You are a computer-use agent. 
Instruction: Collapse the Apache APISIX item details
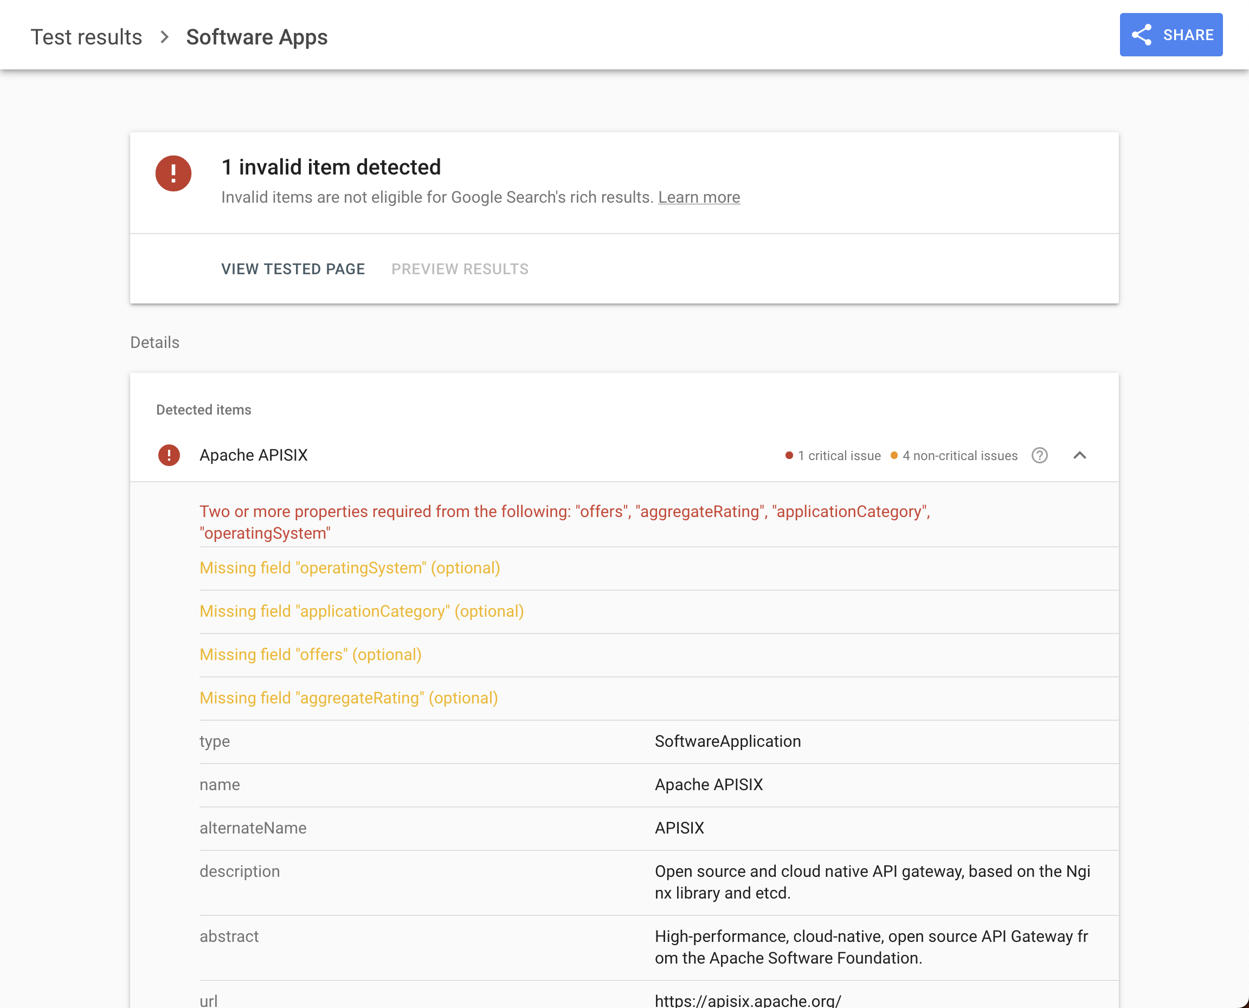point(1079,456)
